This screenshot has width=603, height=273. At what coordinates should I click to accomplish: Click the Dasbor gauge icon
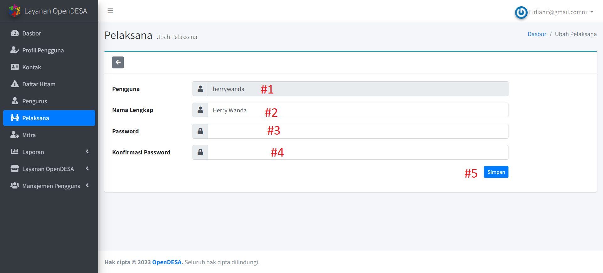[x=15, y=33]
